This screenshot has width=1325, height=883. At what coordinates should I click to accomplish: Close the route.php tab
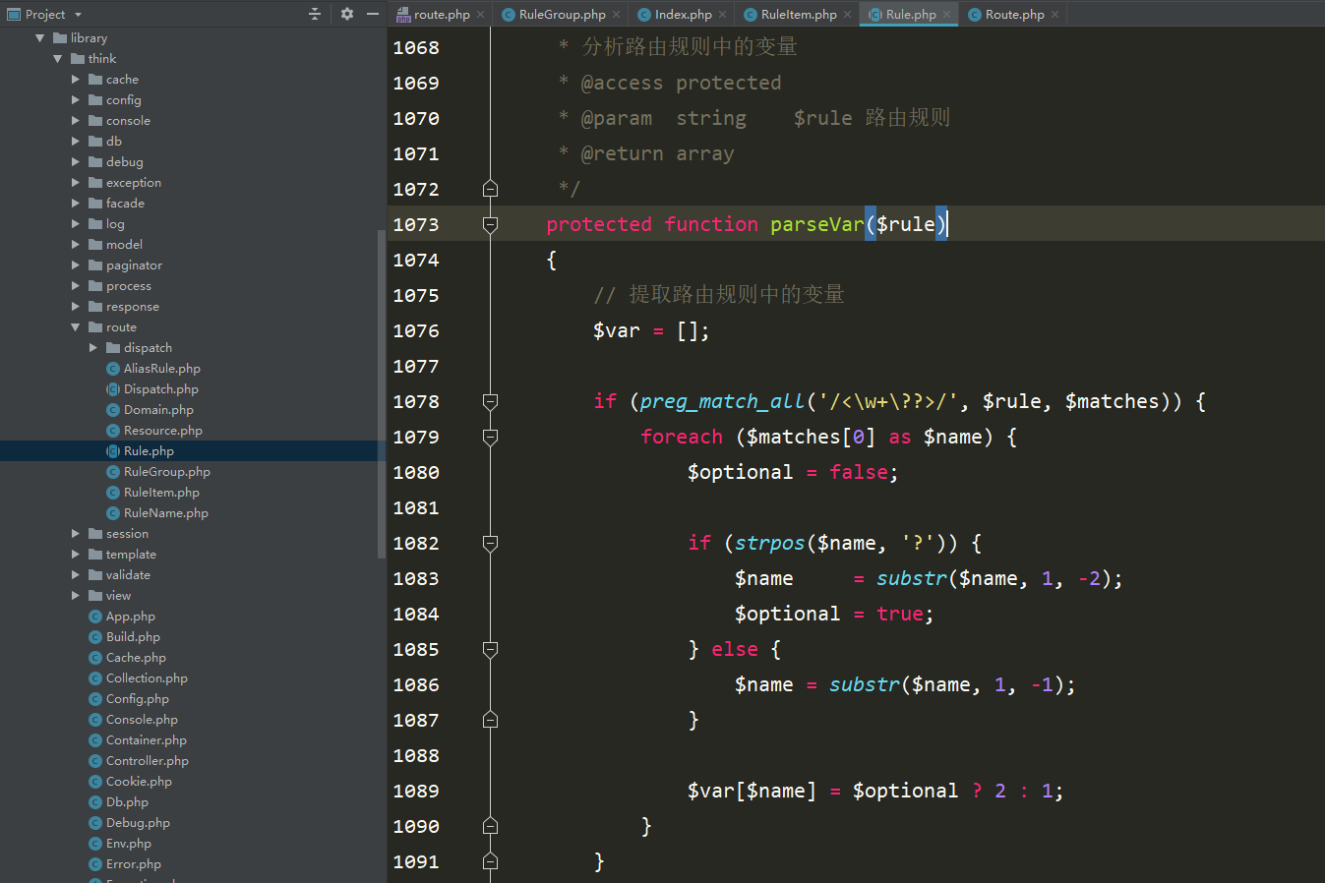tap(481, 15)
